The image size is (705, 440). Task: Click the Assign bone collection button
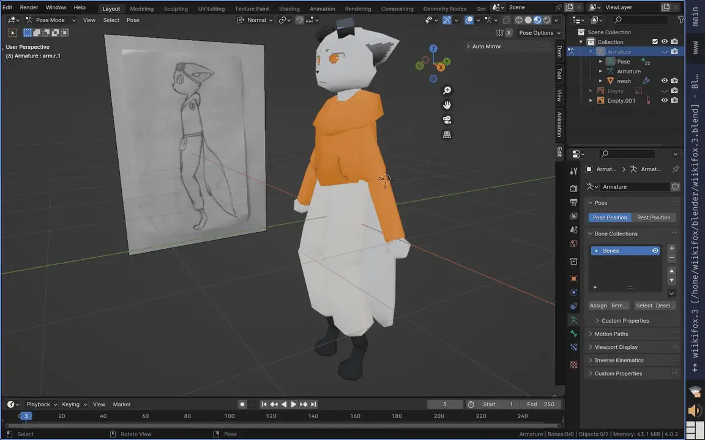pyautogui.click(x=598, y=306)
